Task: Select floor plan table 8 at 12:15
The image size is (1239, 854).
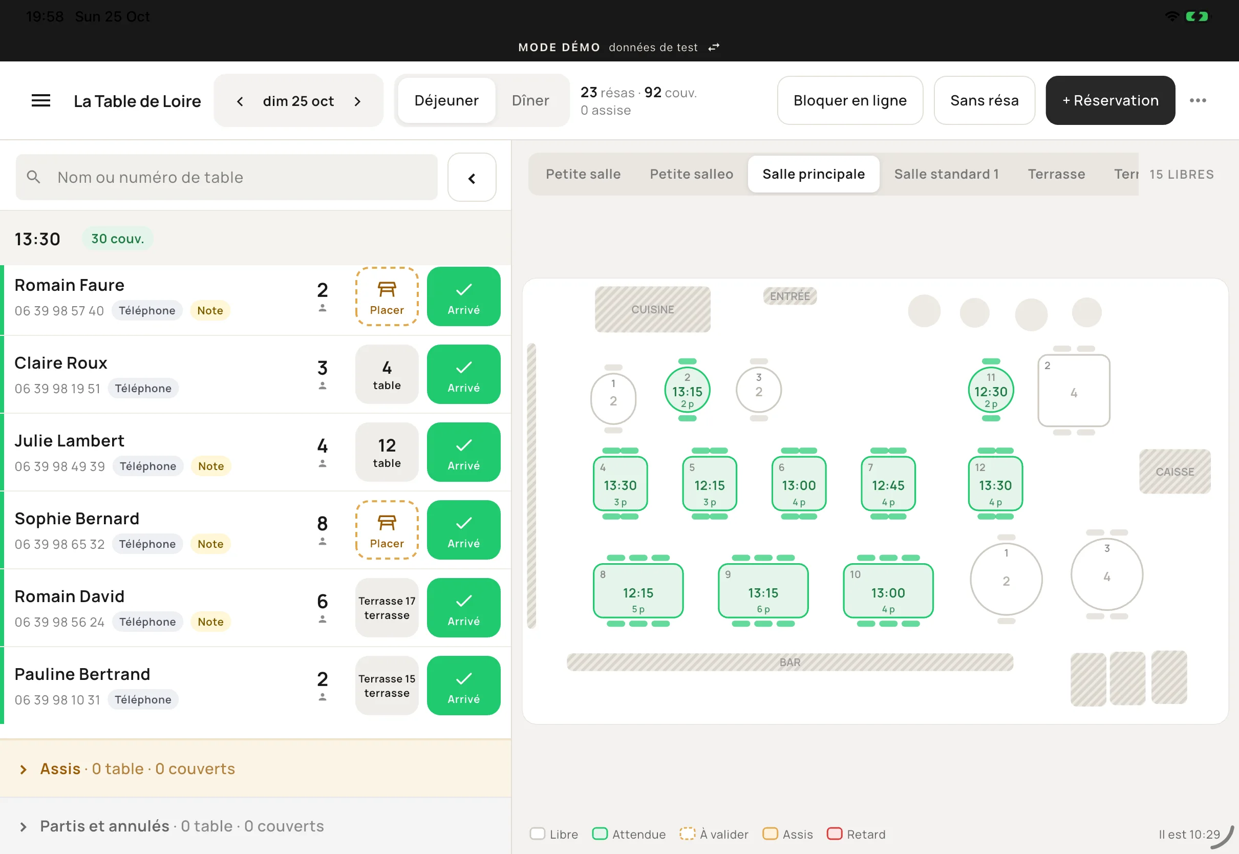Action: coord(638,591)
